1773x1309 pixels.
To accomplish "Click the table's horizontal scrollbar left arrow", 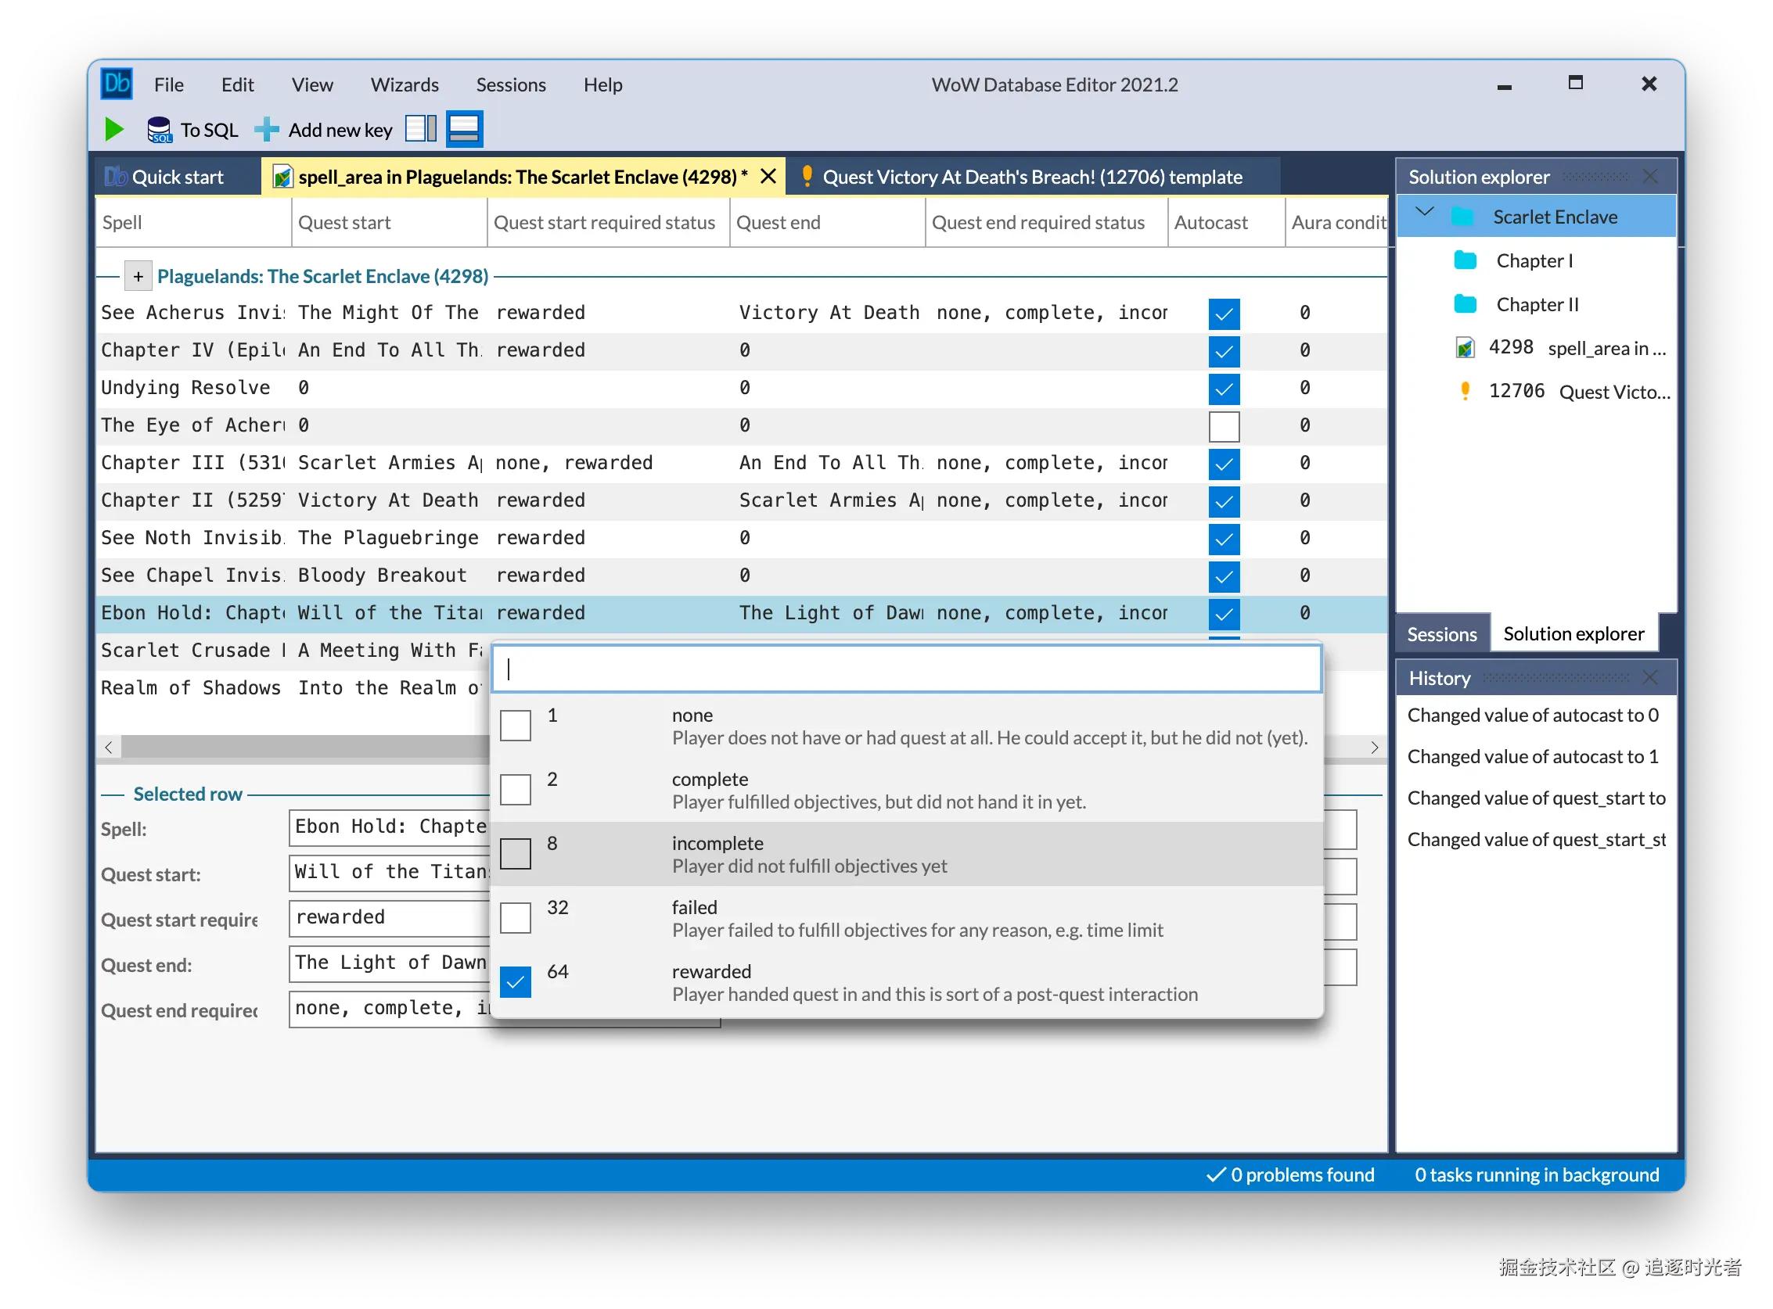I will tap(109, 747).
